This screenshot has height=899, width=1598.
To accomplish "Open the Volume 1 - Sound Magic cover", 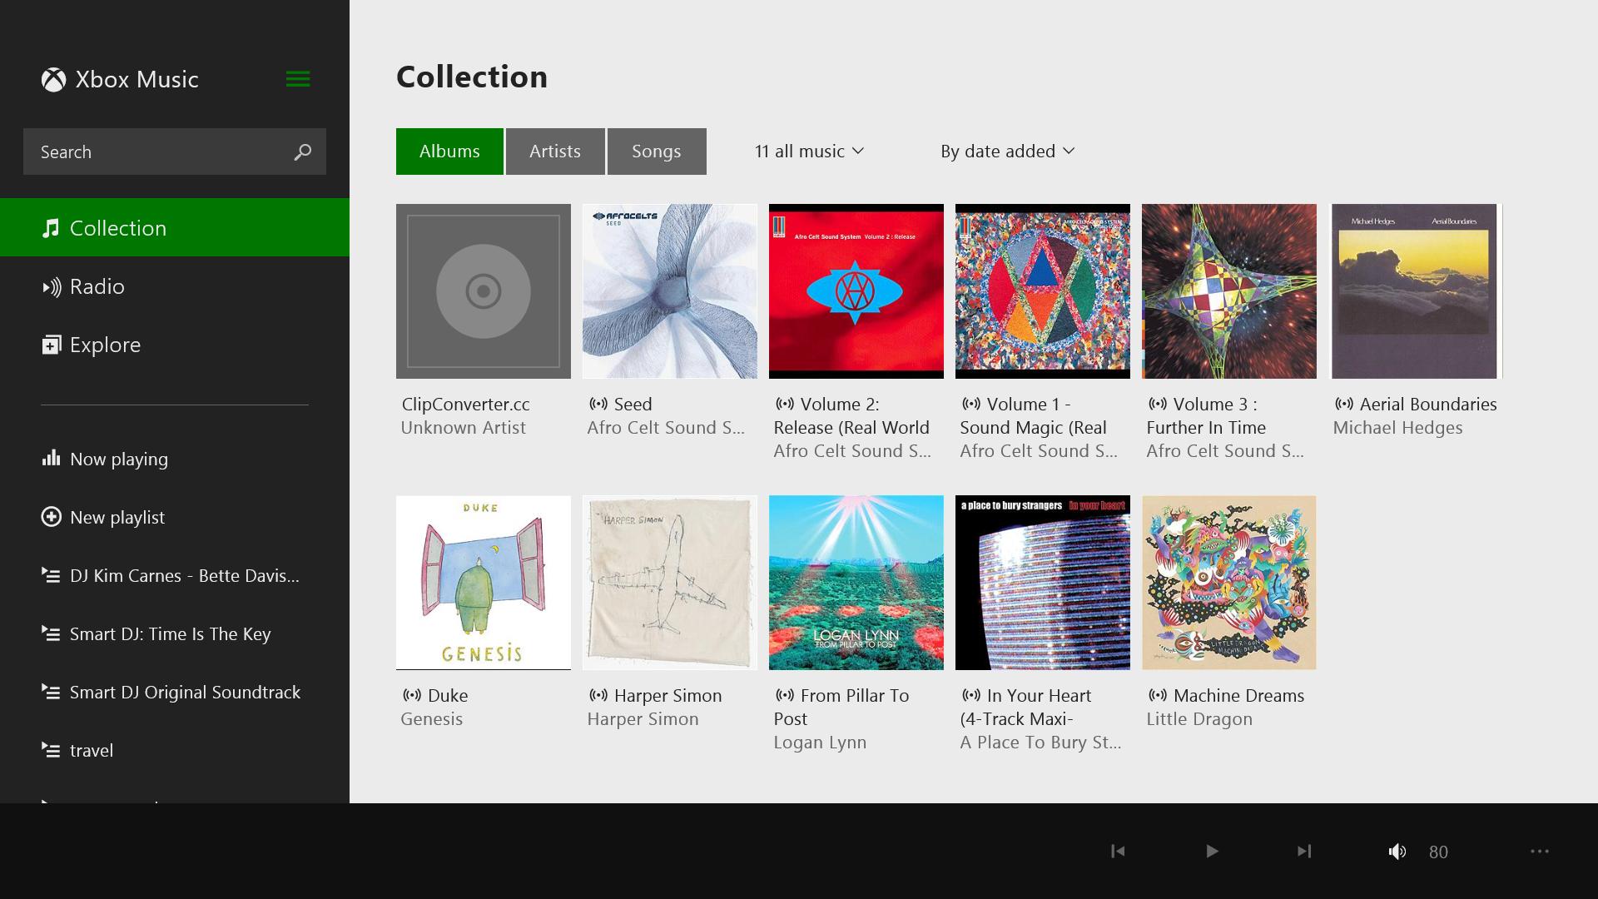I will pyautogui.click(x=1043, y=291).
